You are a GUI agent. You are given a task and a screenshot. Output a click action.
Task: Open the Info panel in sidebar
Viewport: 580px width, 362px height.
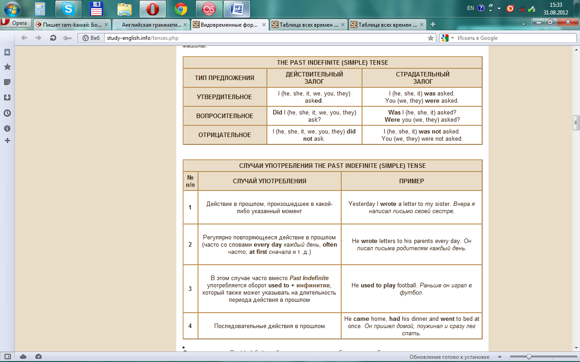click(7, 129)
